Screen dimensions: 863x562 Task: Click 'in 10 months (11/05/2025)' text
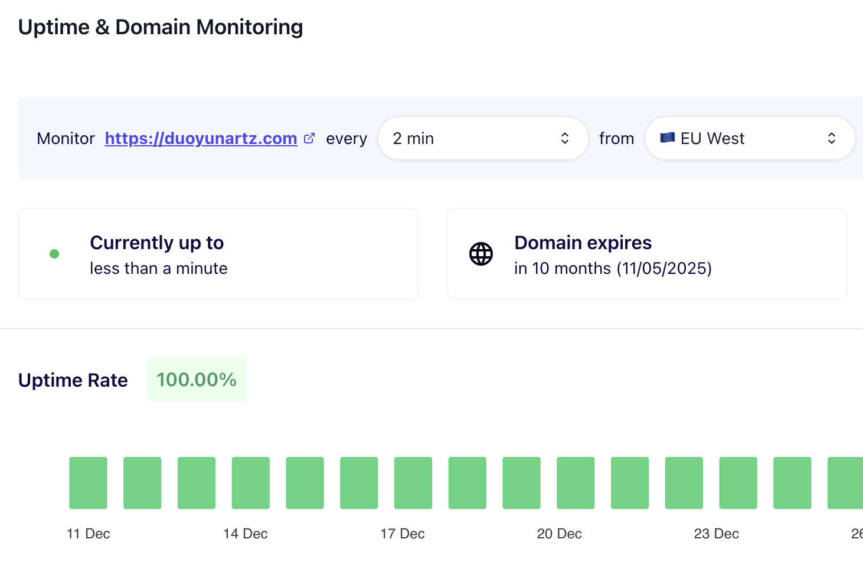[613, 268]
